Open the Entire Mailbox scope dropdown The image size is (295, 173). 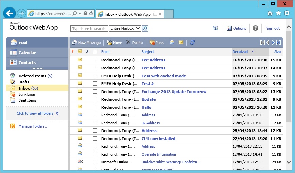125,29
